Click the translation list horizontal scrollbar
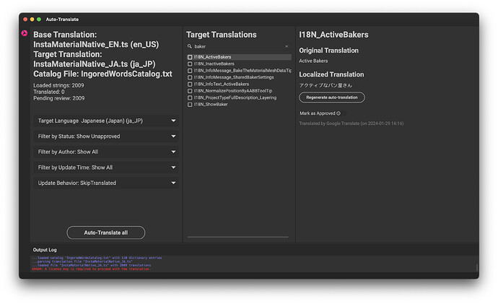 (238, 237)
